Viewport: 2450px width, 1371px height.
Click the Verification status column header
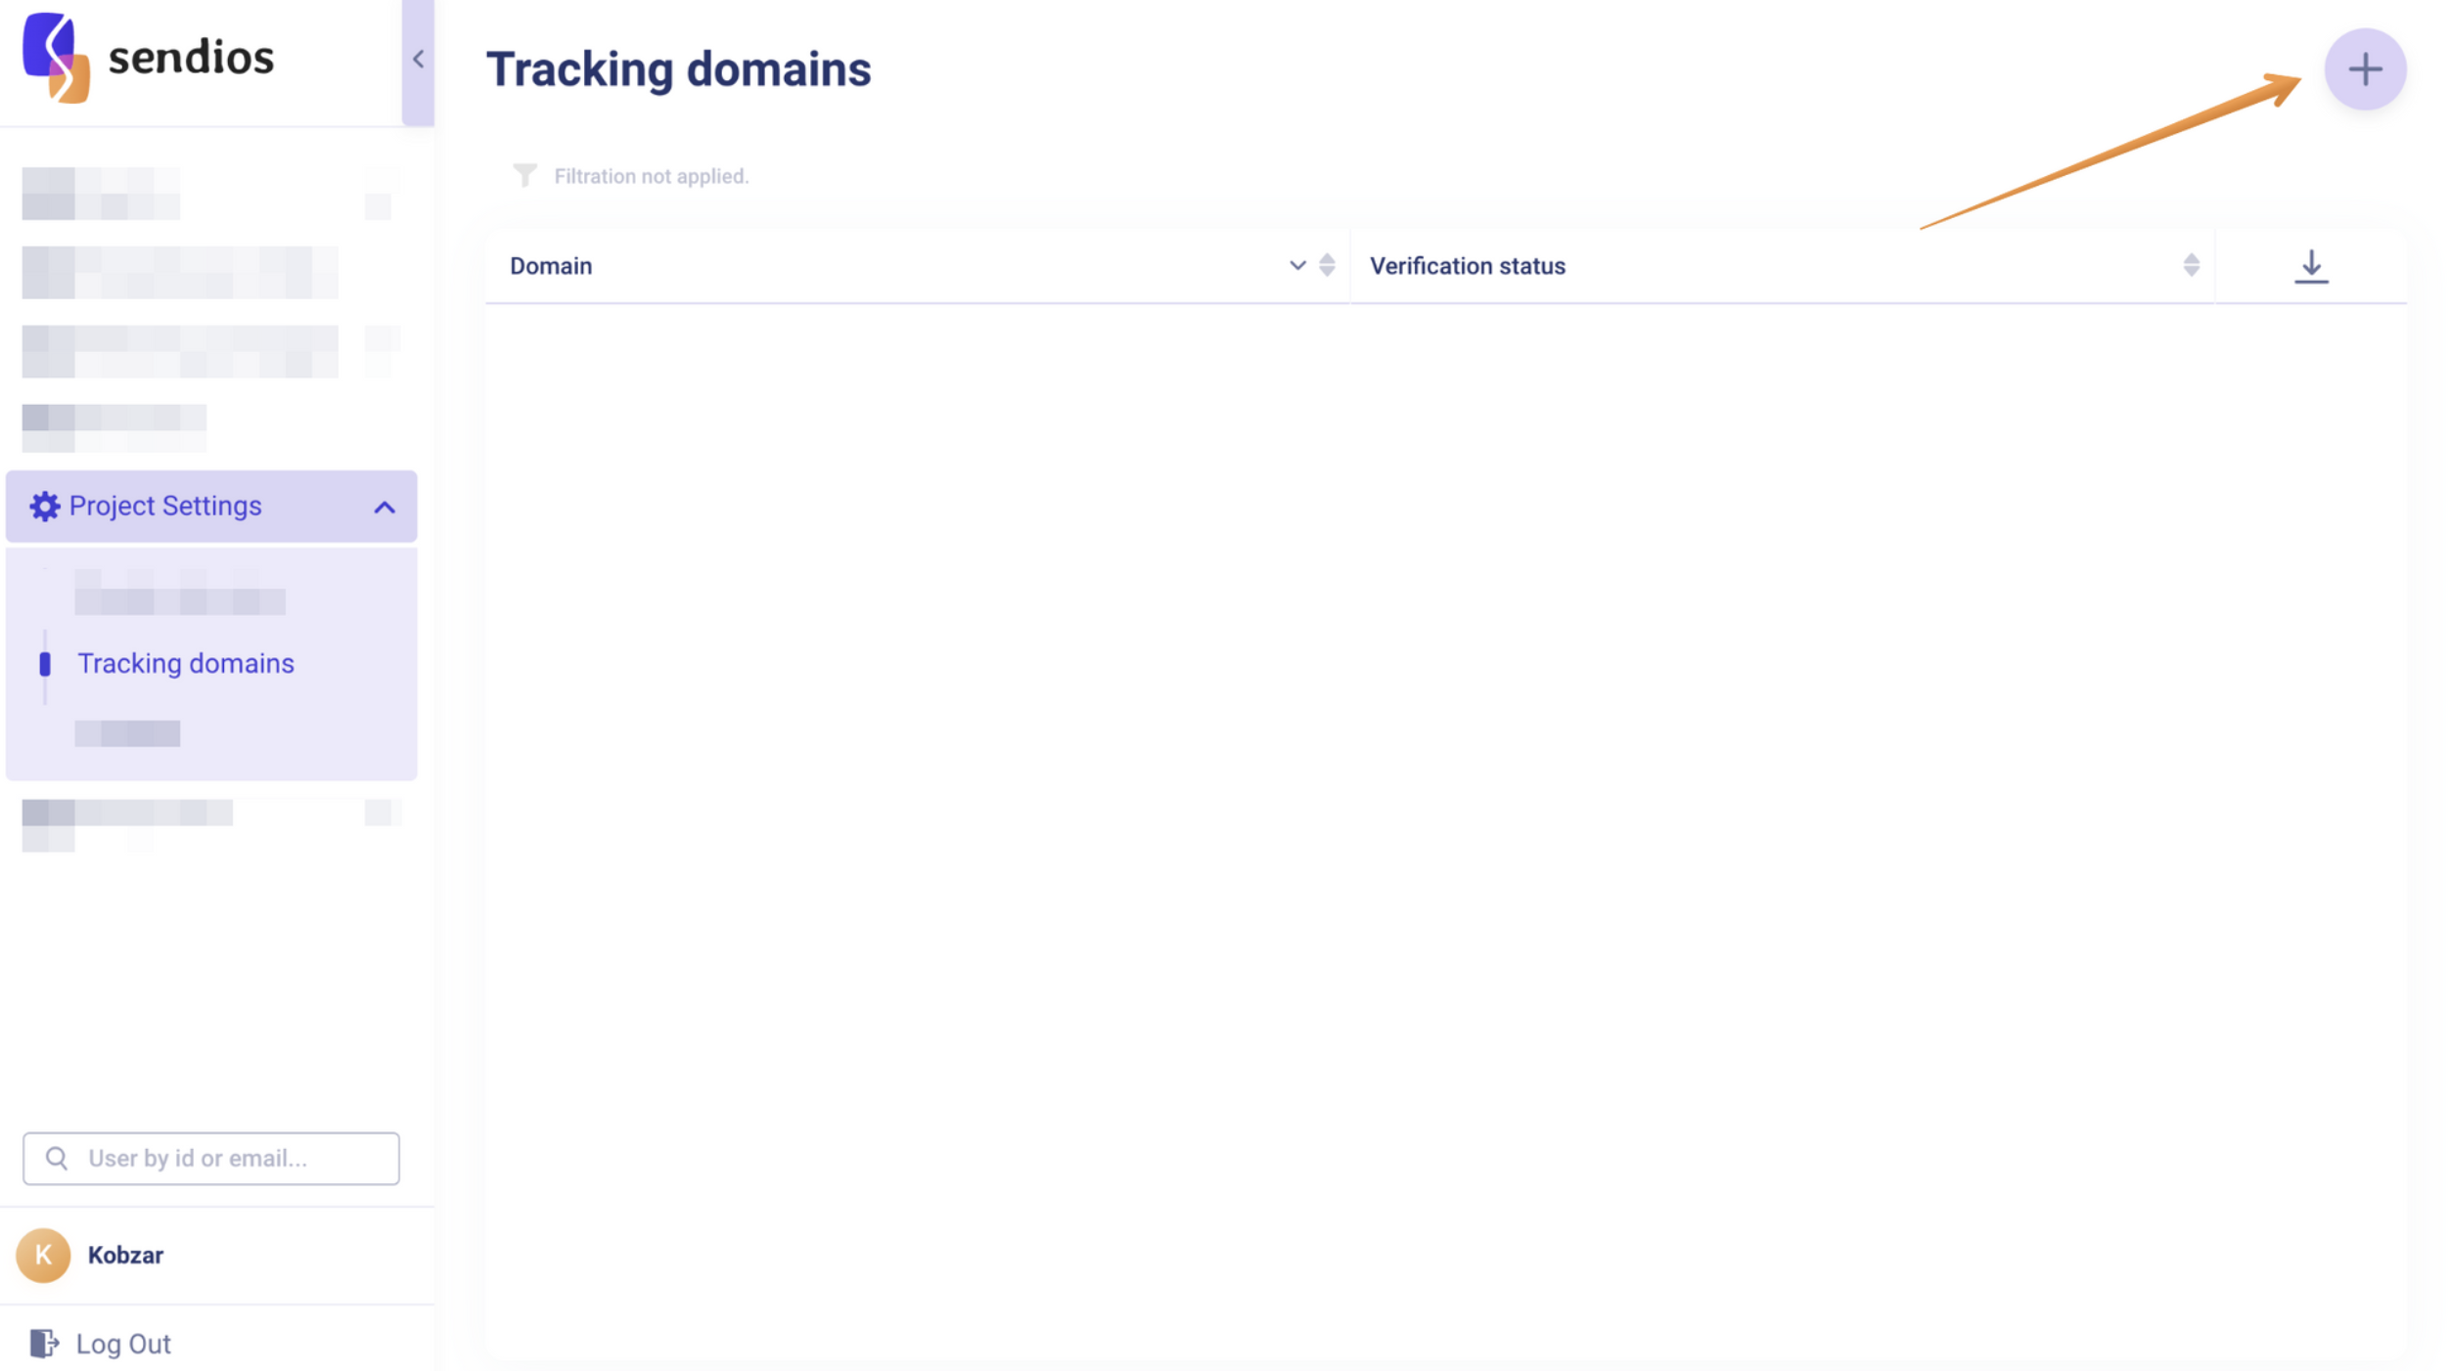point(1467,266)
